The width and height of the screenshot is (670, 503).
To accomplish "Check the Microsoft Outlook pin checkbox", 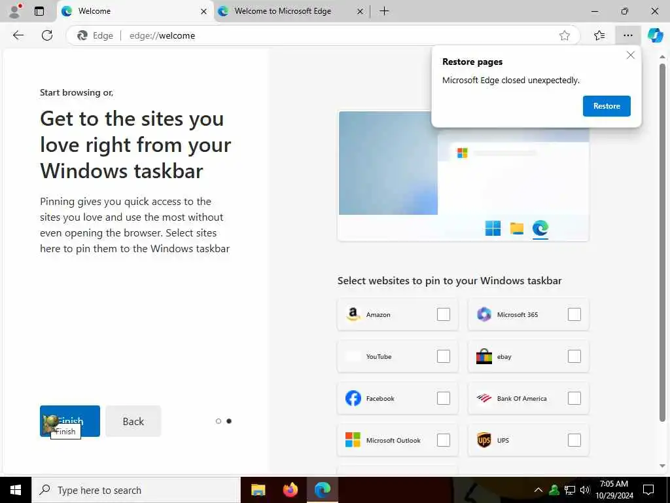I will coord(443,440).
